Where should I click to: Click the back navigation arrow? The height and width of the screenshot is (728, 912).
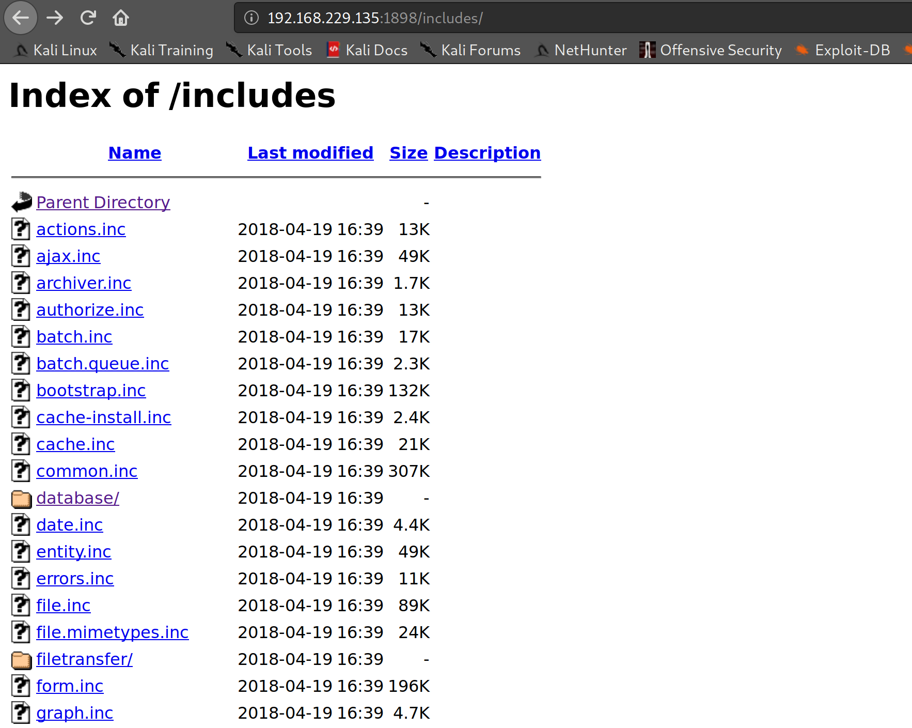(x=20, y=17)
